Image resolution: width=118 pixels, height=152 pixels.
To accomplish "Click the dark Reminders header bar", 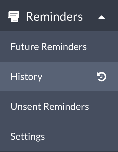I will pyautogui.click(x=59, y=16).
